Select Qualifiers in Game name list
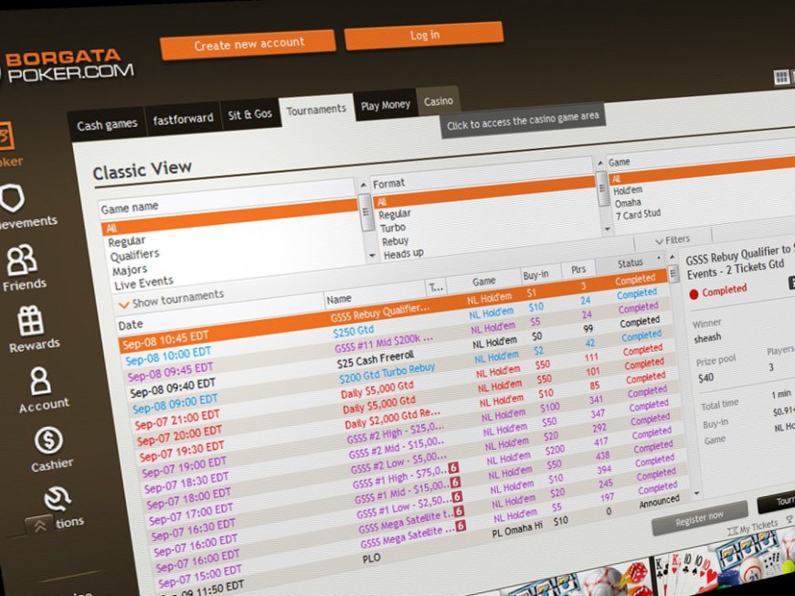This screenshot has height=596, width=795. click(x=134, y=255)
